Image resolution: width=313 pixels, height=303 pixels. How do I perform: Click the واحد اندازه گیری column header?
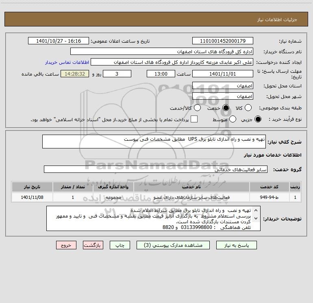pyautogui.click(x=113, y=187)
